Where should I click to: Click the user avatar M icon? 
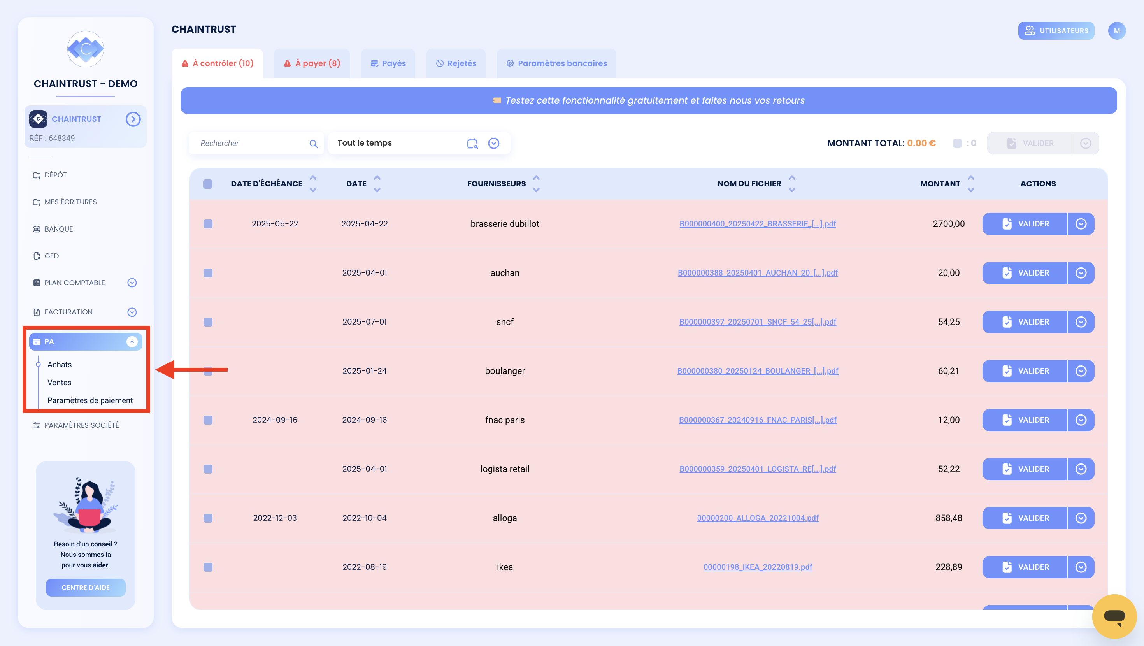[x=1116, y=31]
